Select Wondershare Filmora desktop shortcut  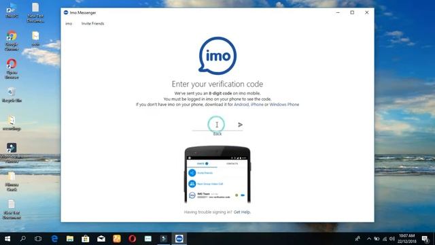pyautogui.click(x=12, y=152)
